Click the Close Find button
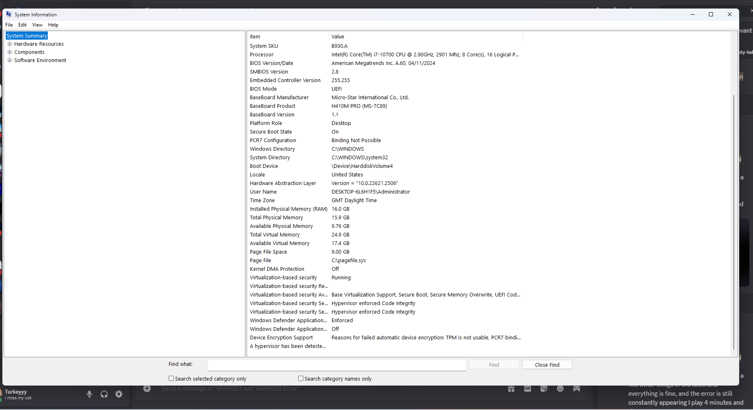 click(547, 365)
